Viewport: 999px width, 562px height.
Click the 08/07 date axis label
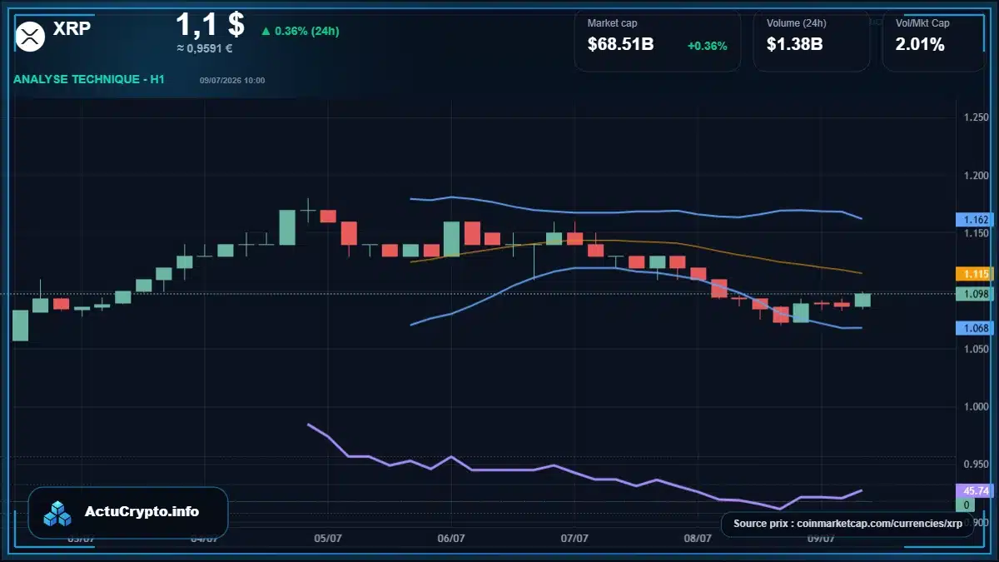coord(698,539)
